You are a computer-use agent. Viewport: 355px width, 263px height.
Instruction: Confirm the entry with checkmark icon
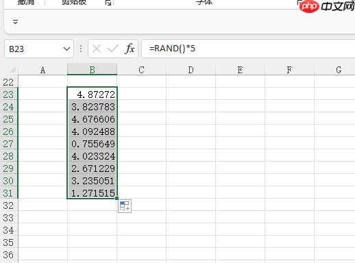[x=113, y=49]
